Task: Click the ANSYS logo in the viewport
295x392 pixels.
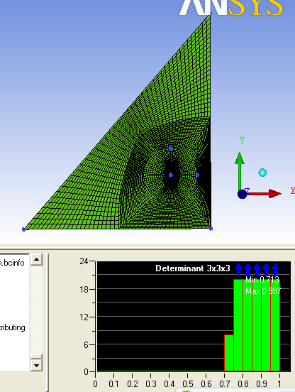Action: [x=231, y=8]
